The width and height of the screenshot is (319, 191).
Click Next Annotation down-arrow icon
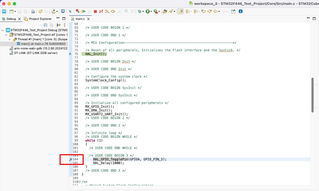point(187,11)
